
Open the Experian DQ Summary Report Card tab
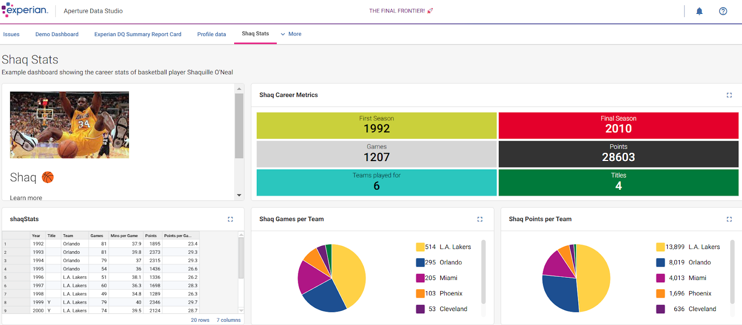(138, 34)
